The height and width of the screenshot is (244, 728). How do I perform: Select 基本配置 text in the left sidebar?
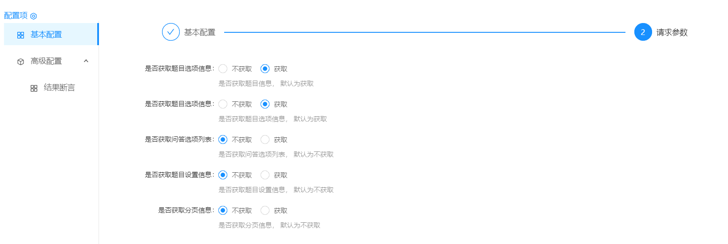[46, 35]
